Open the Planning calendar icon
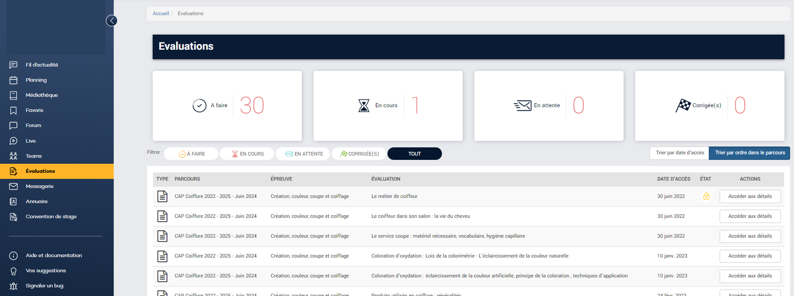The height and width of the screenshot is (296, 794). coord(13,80)
